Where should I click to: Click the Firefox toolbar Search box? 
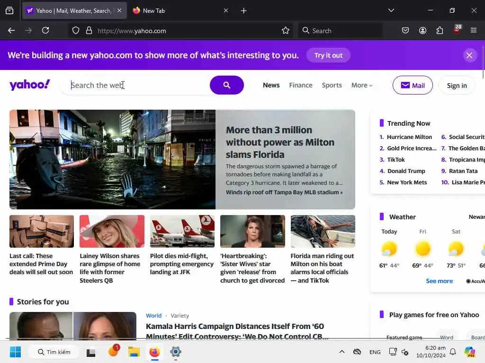tap(340, 31)
